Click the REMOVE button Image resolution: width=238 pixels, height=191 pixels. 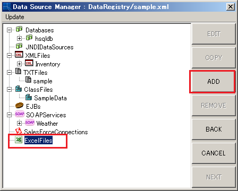pyautogui.click(x=214, y=106)
